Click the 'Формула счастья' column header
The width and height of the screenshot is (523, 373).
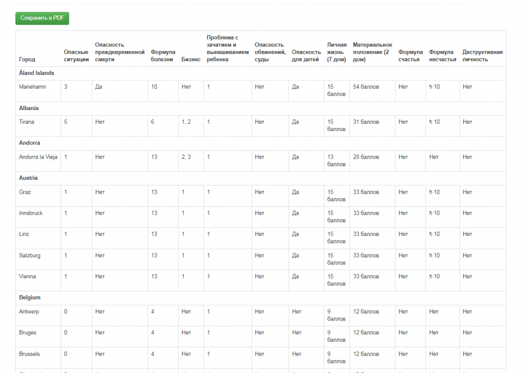click(410, 56)
